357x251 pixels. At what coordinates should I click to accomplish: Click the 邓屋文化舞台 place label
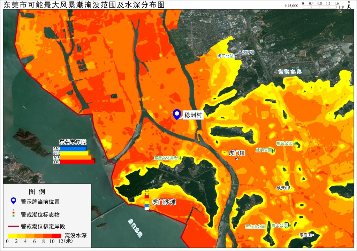166,158
